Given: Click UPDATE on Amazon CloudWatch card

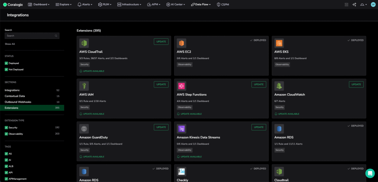Looking at the screenshot, I should (356, 84).
